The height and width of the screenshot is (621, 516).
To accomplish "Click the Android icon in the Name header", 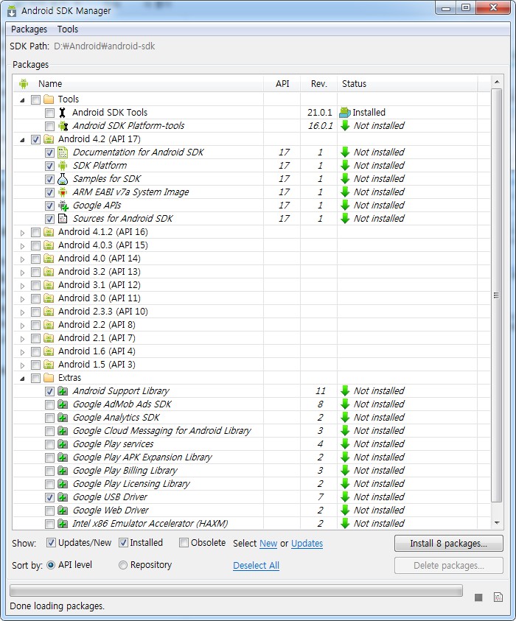I will coord(24,84).
